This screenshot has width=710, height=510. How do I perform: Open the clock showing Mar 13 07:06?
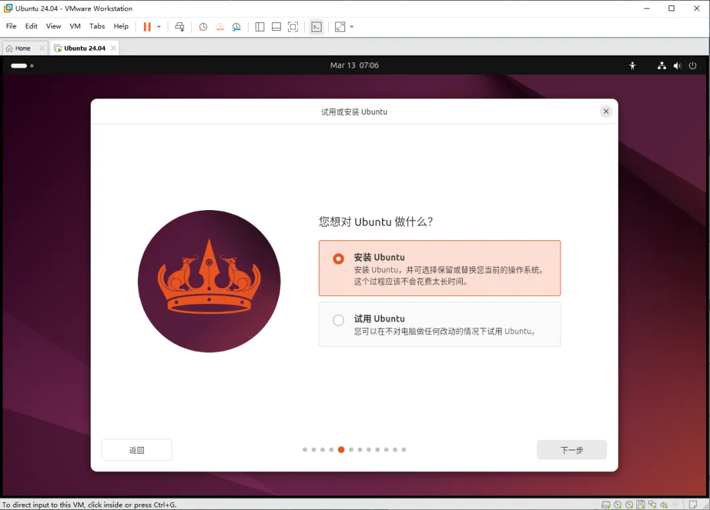point(354,66)
